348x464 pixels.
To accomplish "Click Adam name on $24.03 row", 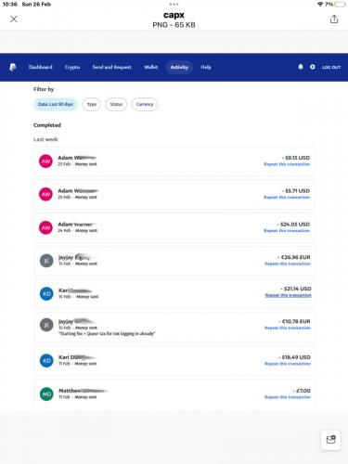I will pos(76,225).
